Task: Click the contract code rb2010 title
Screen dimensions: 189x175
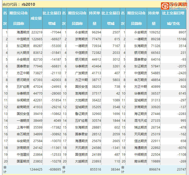Action: coord(19,4)
